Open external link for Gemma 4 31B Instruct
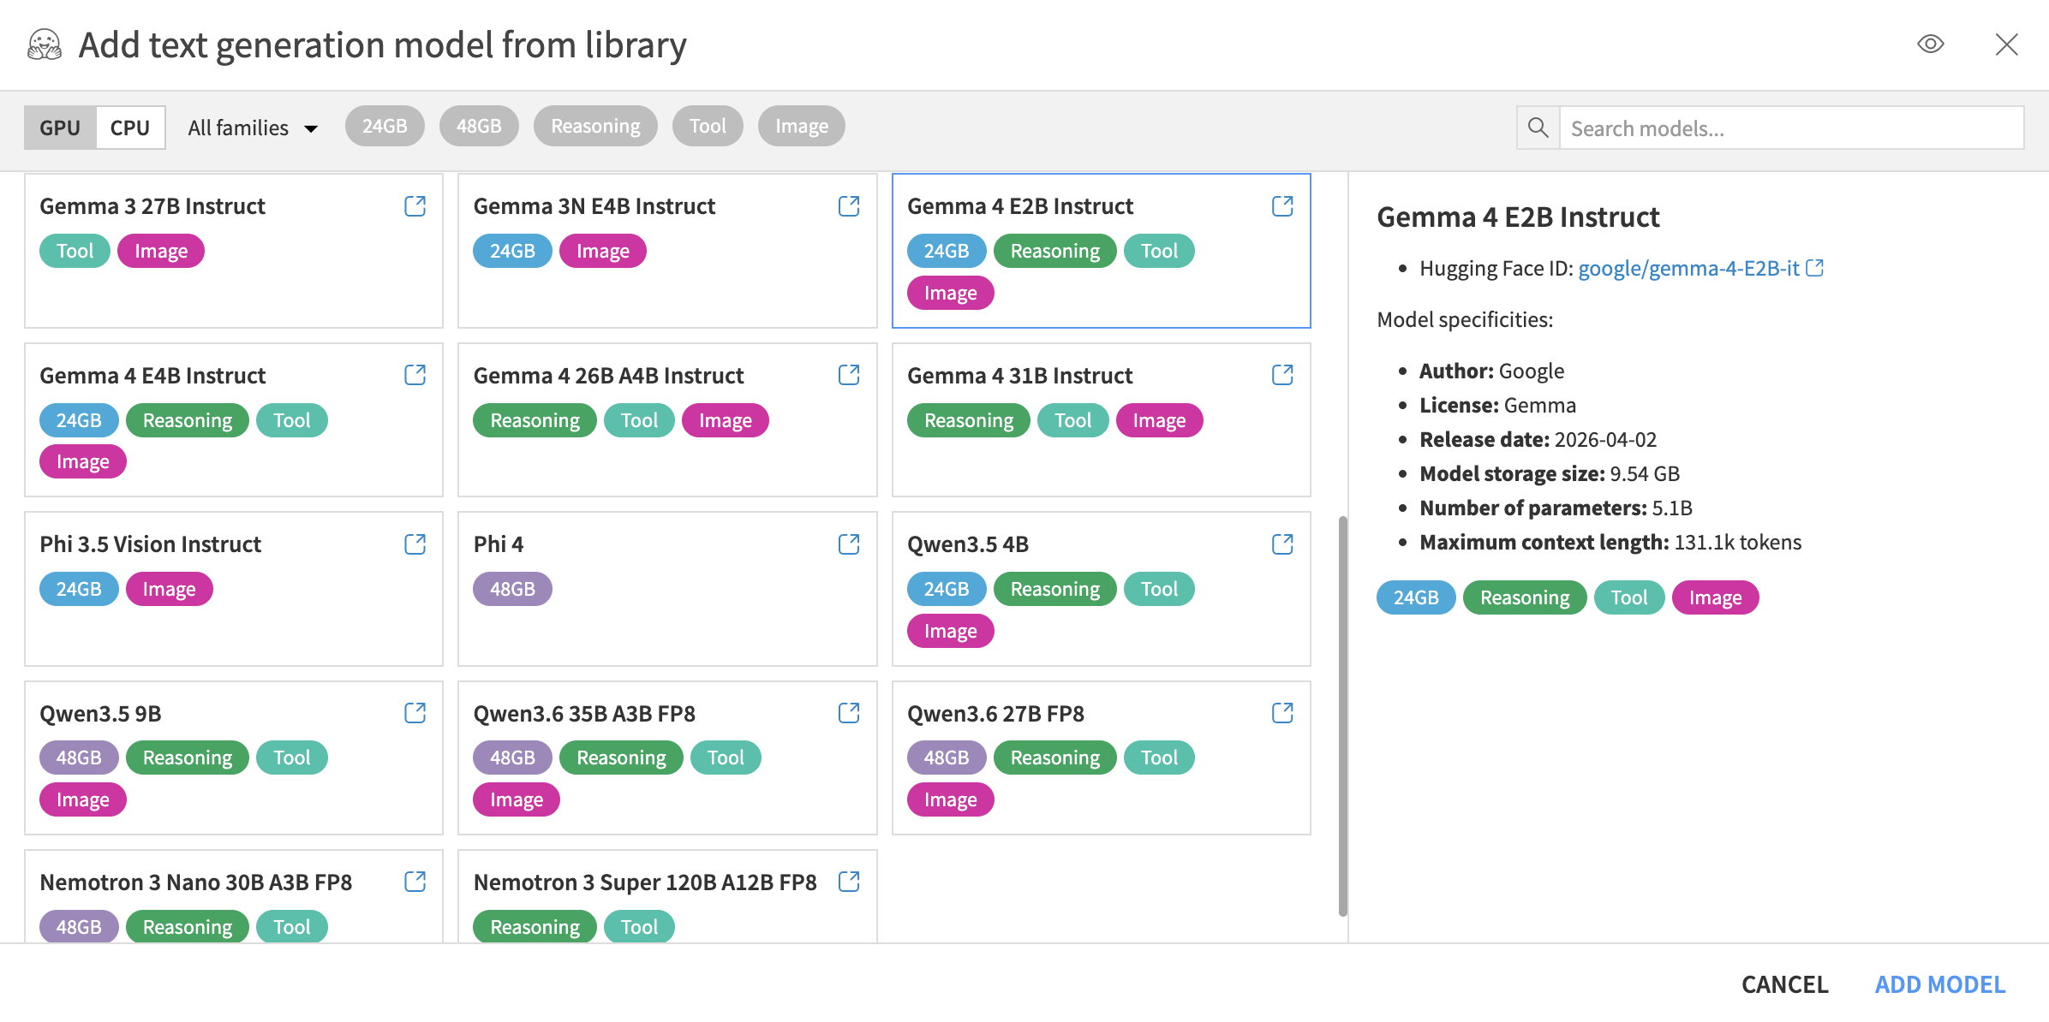 [1282, 375]
